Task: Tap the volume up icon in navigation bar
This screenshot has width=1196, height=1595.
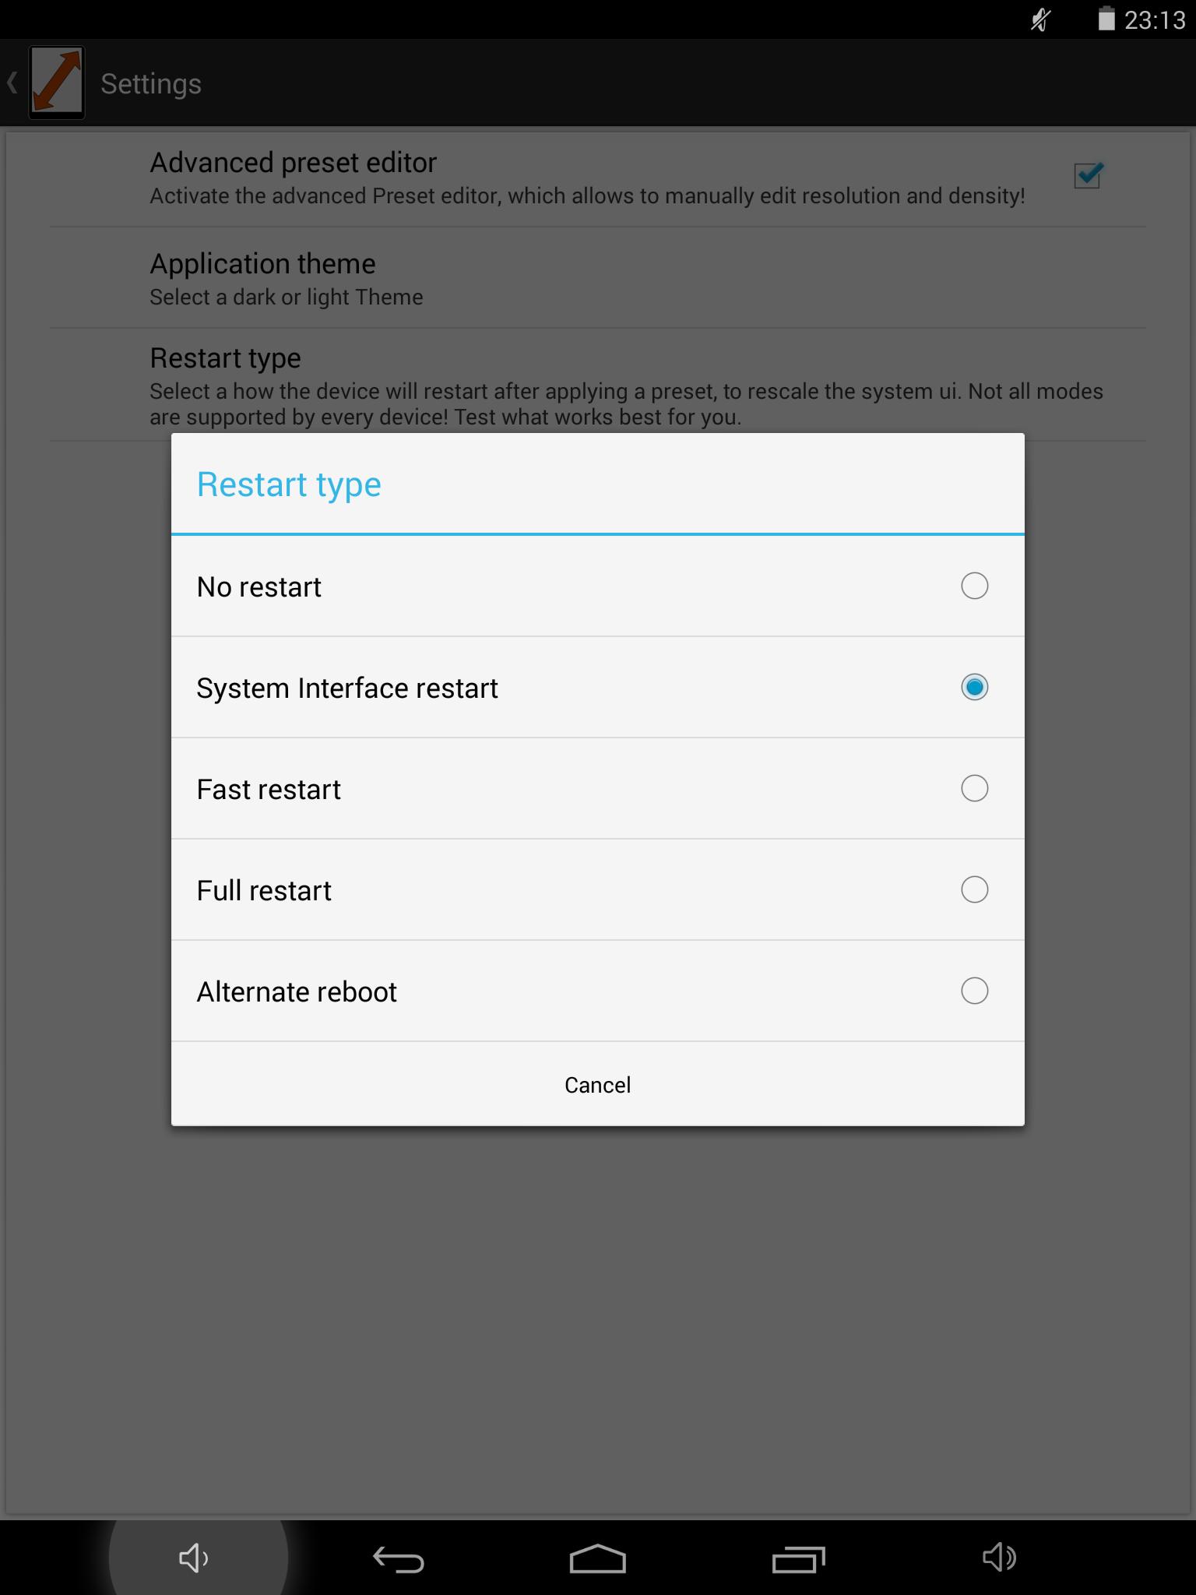Action: pyautogui.click(x=999, y=1558)
